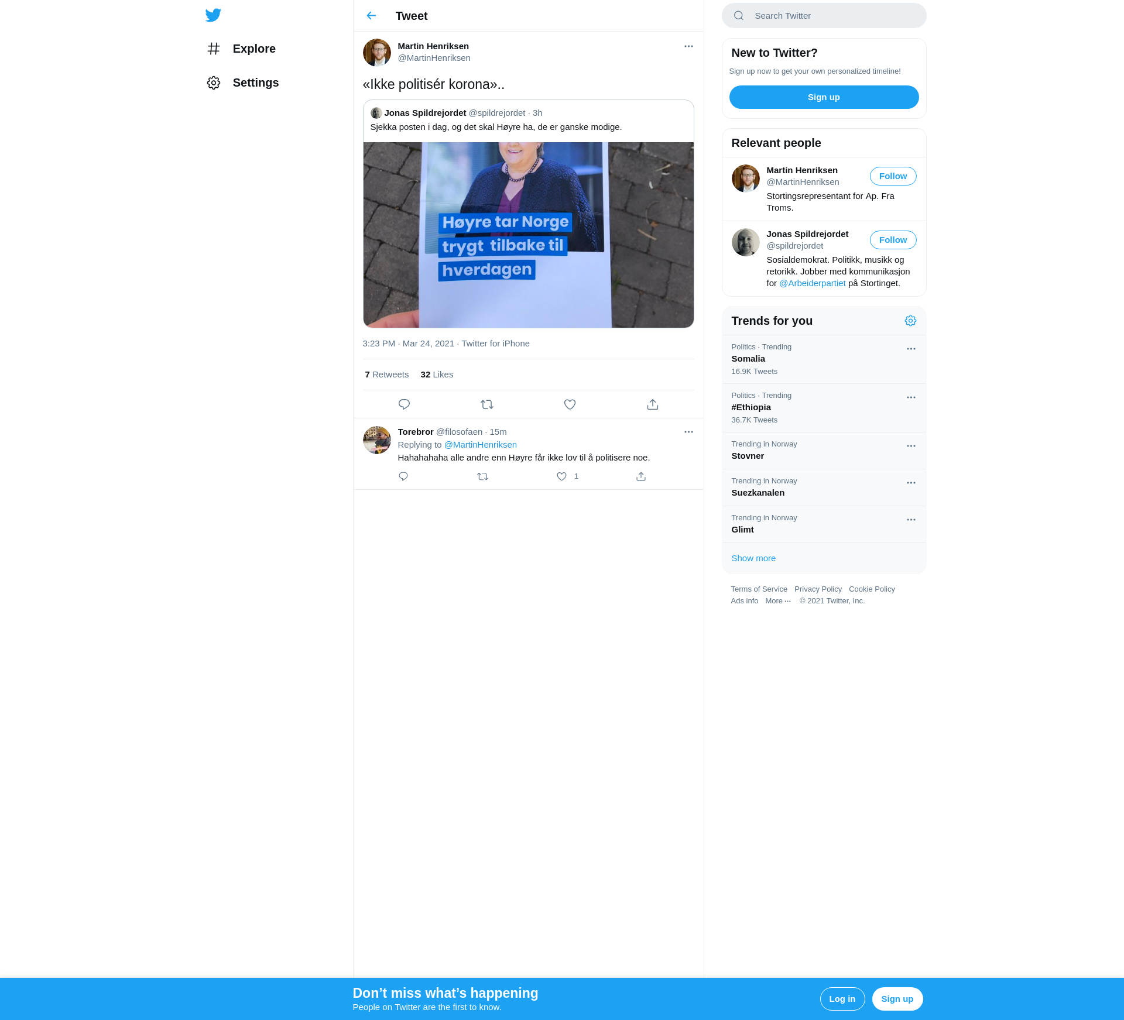Click the Twitter bird logo

(x=213, y=15)
